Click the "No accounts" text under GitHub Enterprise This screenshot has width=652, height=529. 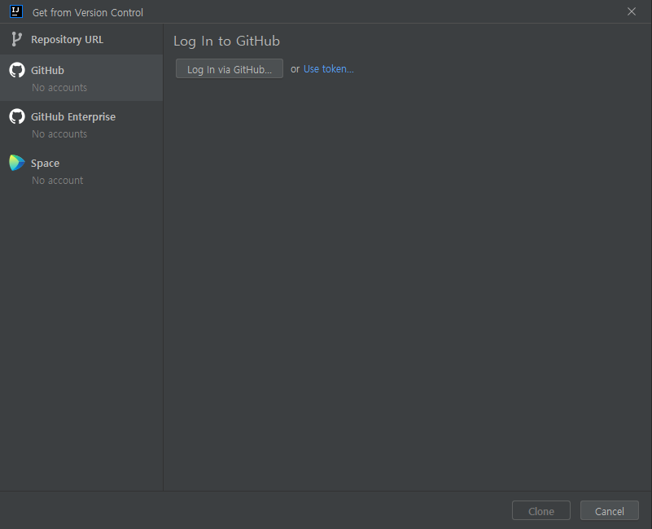pos(59,134)
